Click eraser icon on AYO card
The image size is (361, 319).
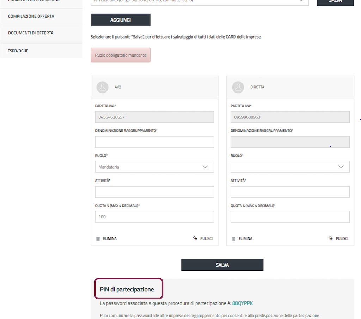(195, 238)
